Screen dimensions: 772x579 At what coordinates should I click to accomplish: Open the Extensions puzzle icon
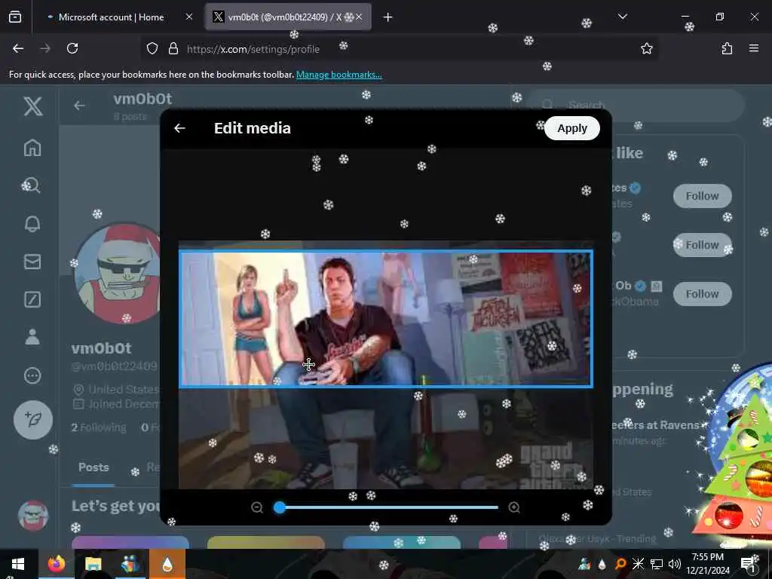727,48
